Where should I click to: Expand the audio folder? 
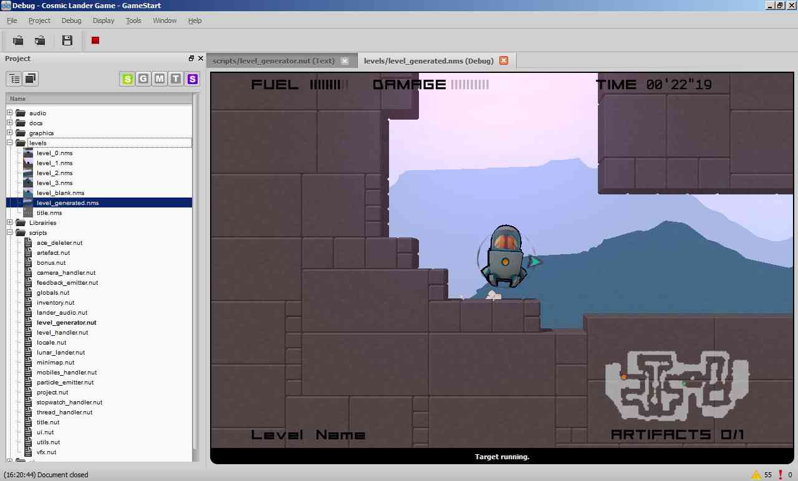pyautogui.click(x=10, y=113)
